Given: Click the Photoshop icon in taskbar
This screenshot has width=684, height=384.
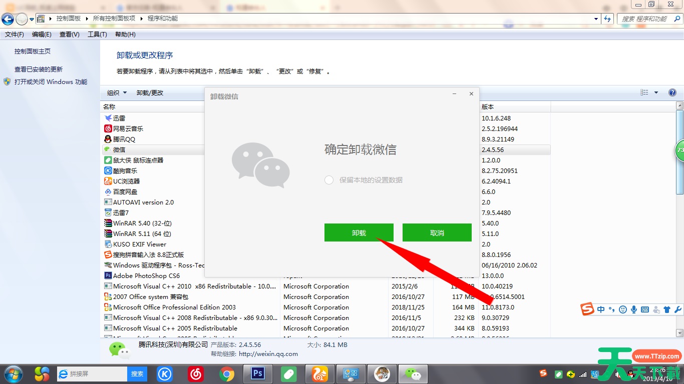Looking at the screenshot, I should click(x=257, y=373).
